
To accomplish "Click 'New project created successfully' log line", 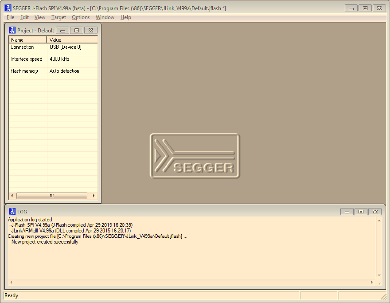I will pos(43,242).
